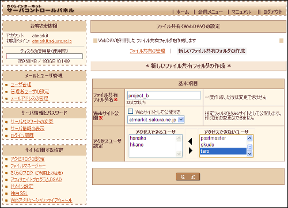Screen dimensions: 288x208
Task: Open the ドメイン設定 link
Action: click(22, 186)
